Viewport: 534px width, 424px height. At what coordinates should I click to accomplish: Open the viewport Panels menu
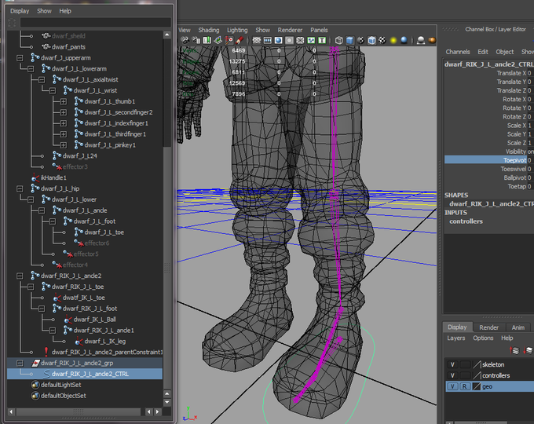(319, 30)
